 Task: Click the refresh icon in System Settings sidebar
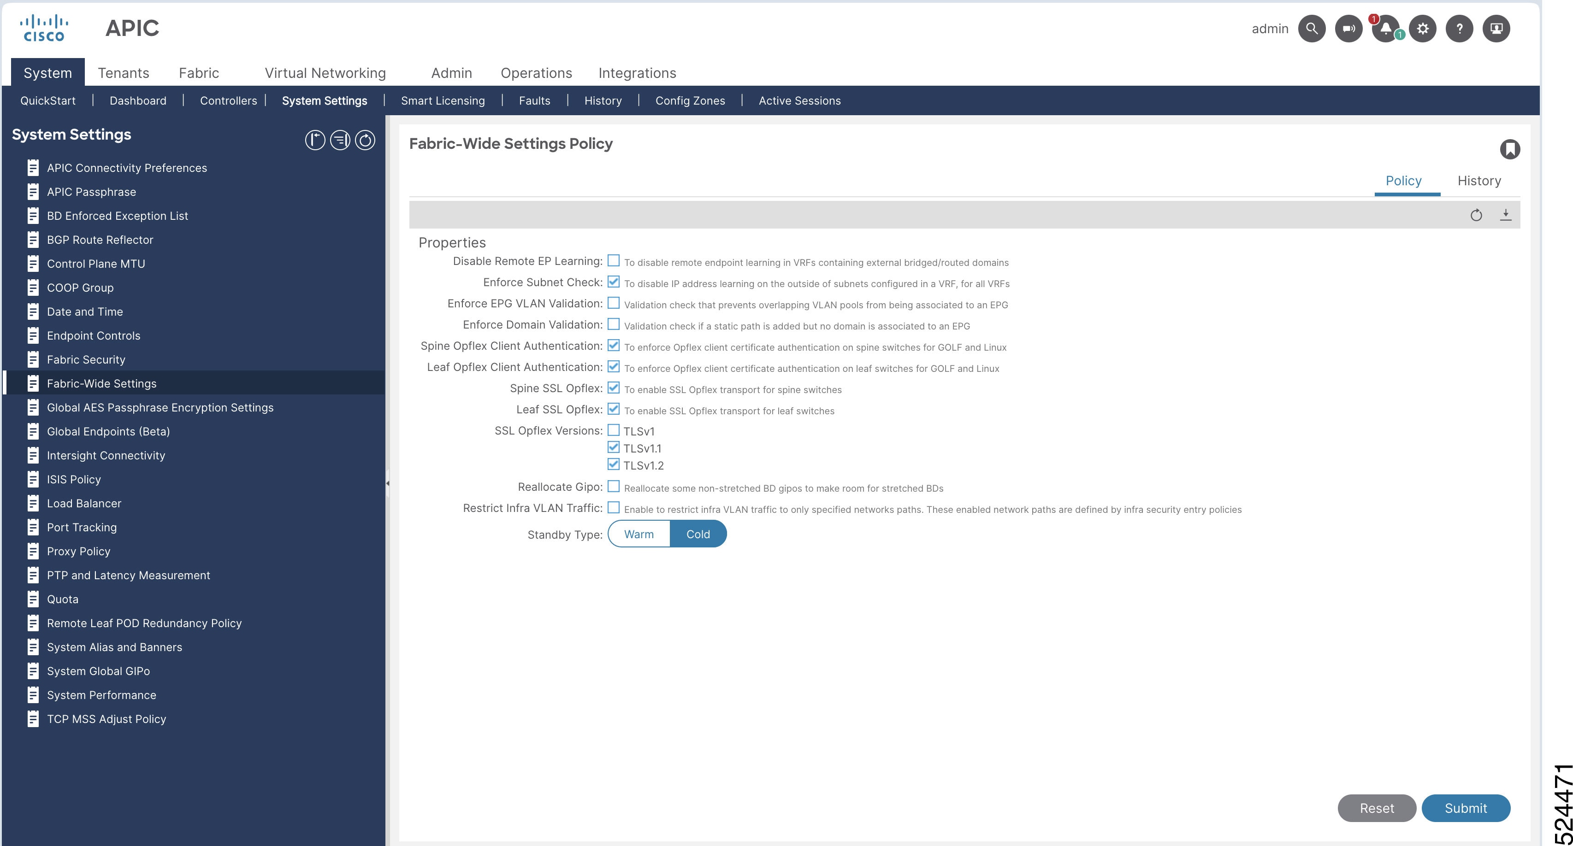pyautogui.click(x=365, y=141)
